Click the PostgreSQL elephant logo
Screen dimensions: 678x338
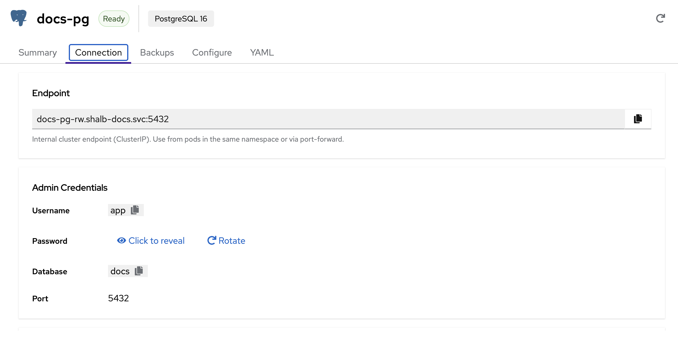[x=19, y=18]
